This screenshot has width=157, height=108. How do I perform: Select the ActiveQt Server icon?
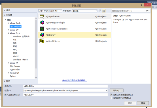click(42, 41)
